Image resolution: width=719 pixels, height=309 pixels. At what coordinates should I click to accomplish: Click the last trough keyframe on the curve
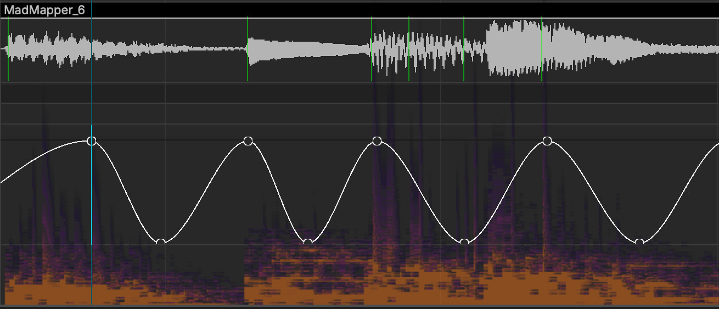[x=639, y=242]
